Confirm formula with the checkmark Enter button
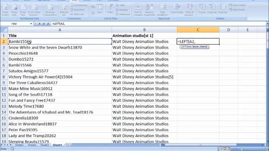Viewport: 269px width, 151px height. (x=44, y=24)
